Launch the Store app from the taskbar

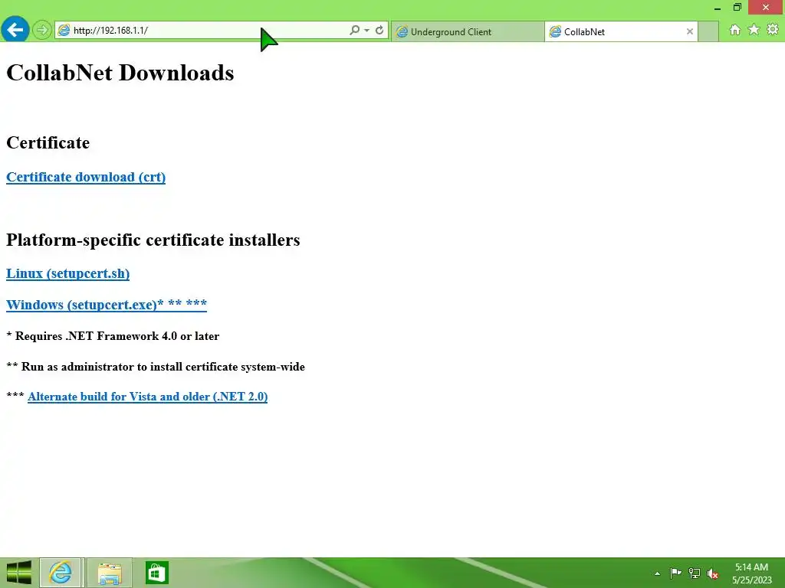click(156, 573)
